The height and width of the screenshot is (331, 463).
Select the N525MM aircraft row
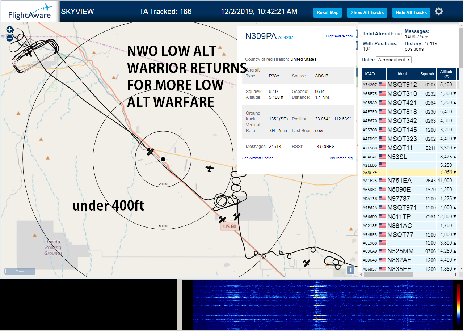(x=410, y=251)
